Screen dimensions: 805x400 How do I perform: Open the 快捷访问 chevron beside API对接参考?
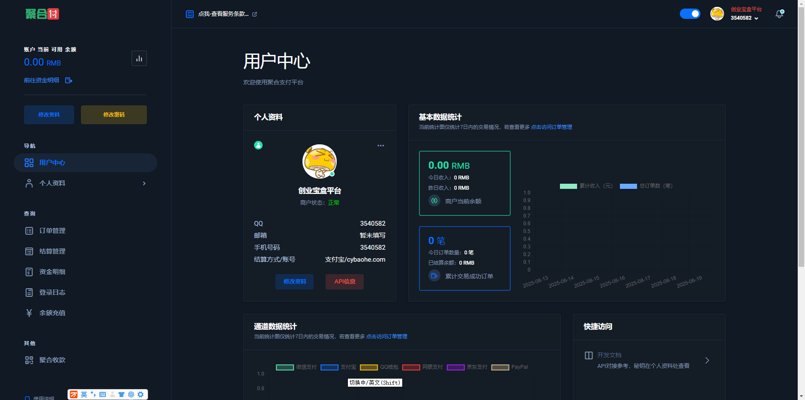[x=707, y=360]
